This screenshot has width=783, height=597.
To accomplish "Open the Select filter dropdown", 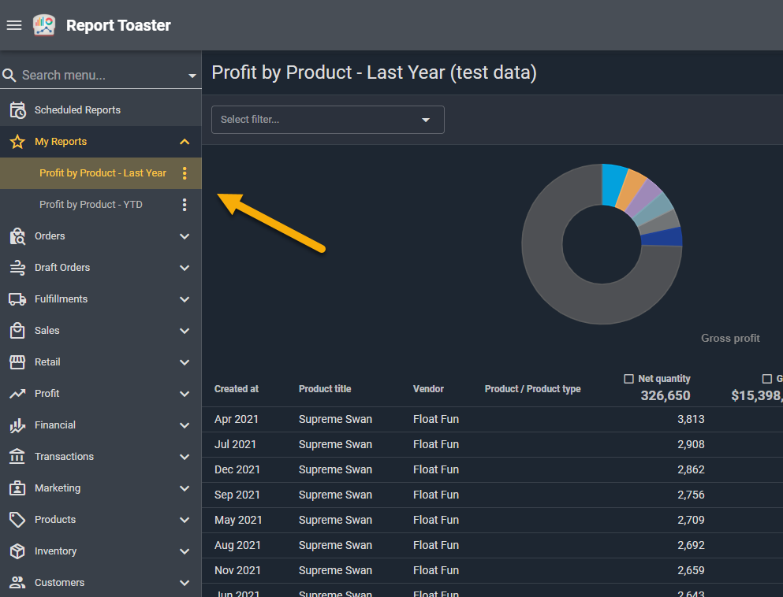I will point(327,120).
